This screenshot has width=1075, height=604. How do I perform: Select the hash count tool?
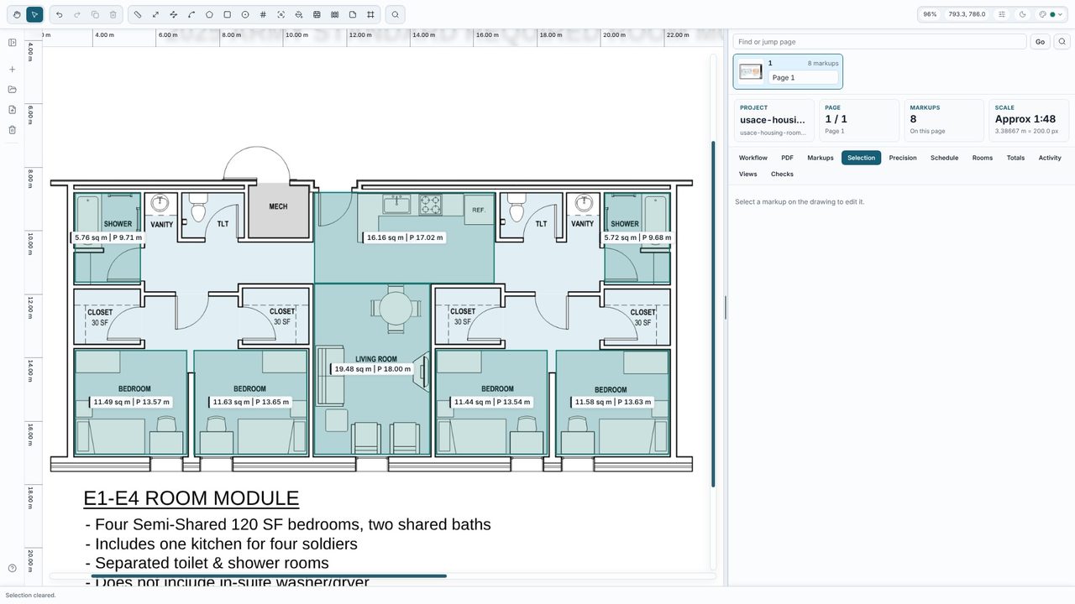pos(263,14)
